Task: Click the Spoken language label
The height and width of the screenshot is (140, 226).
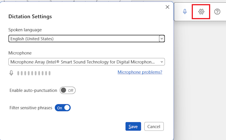Action: [x=25, y=30]
